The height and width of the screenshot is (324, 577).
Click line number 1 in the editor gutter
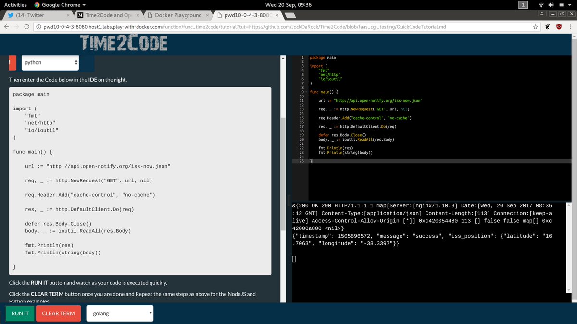coord(302,57)
